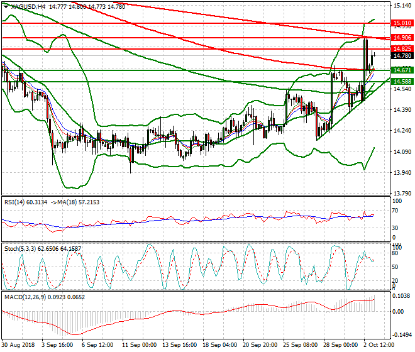The image size is (415, 352).
Task: Select the green 14.671 support price label
Action: coord(402,70)
